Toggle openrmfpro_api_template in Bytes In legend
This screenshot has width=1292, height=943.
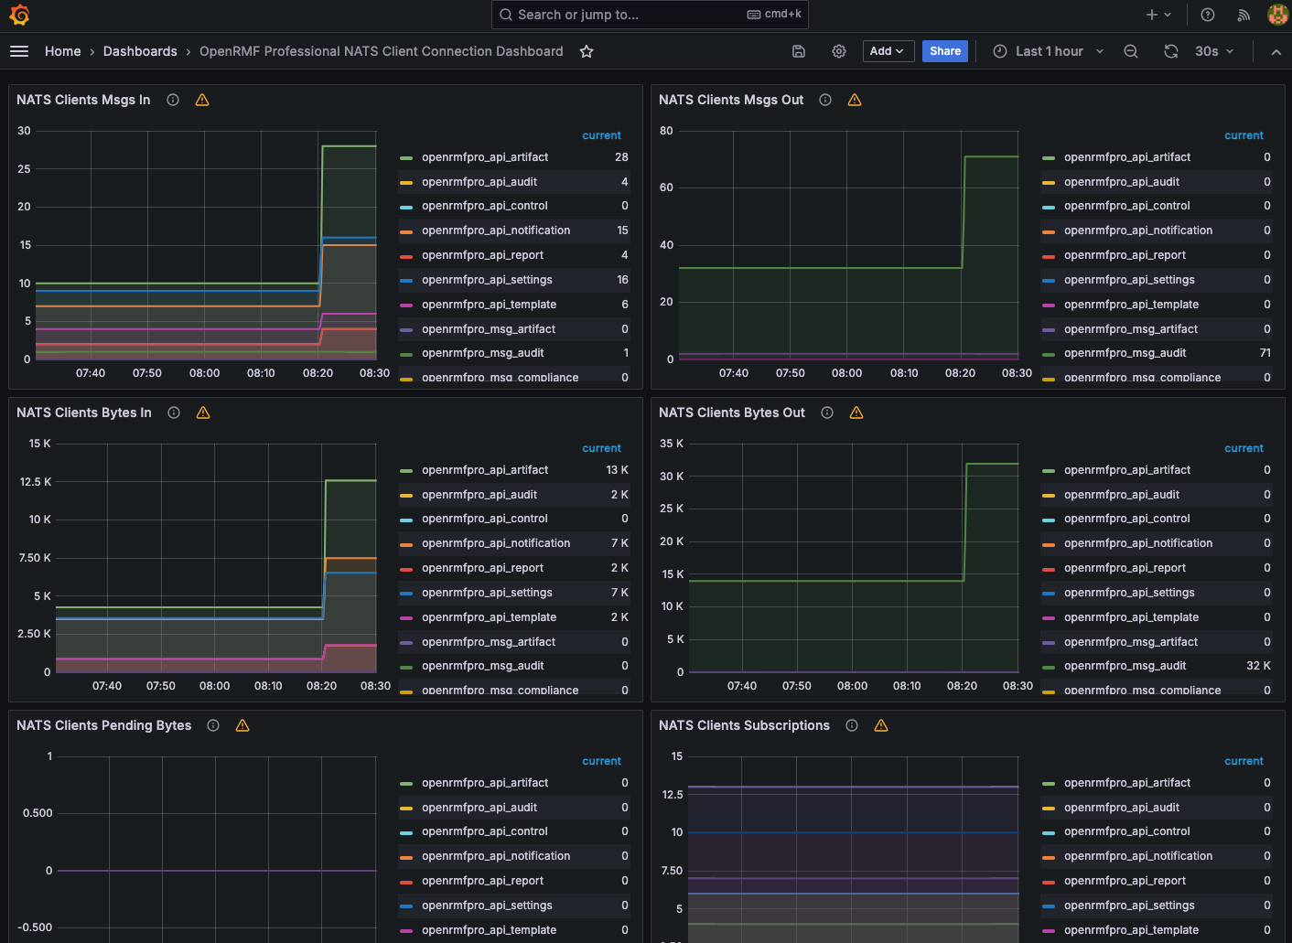click(489, 617)
